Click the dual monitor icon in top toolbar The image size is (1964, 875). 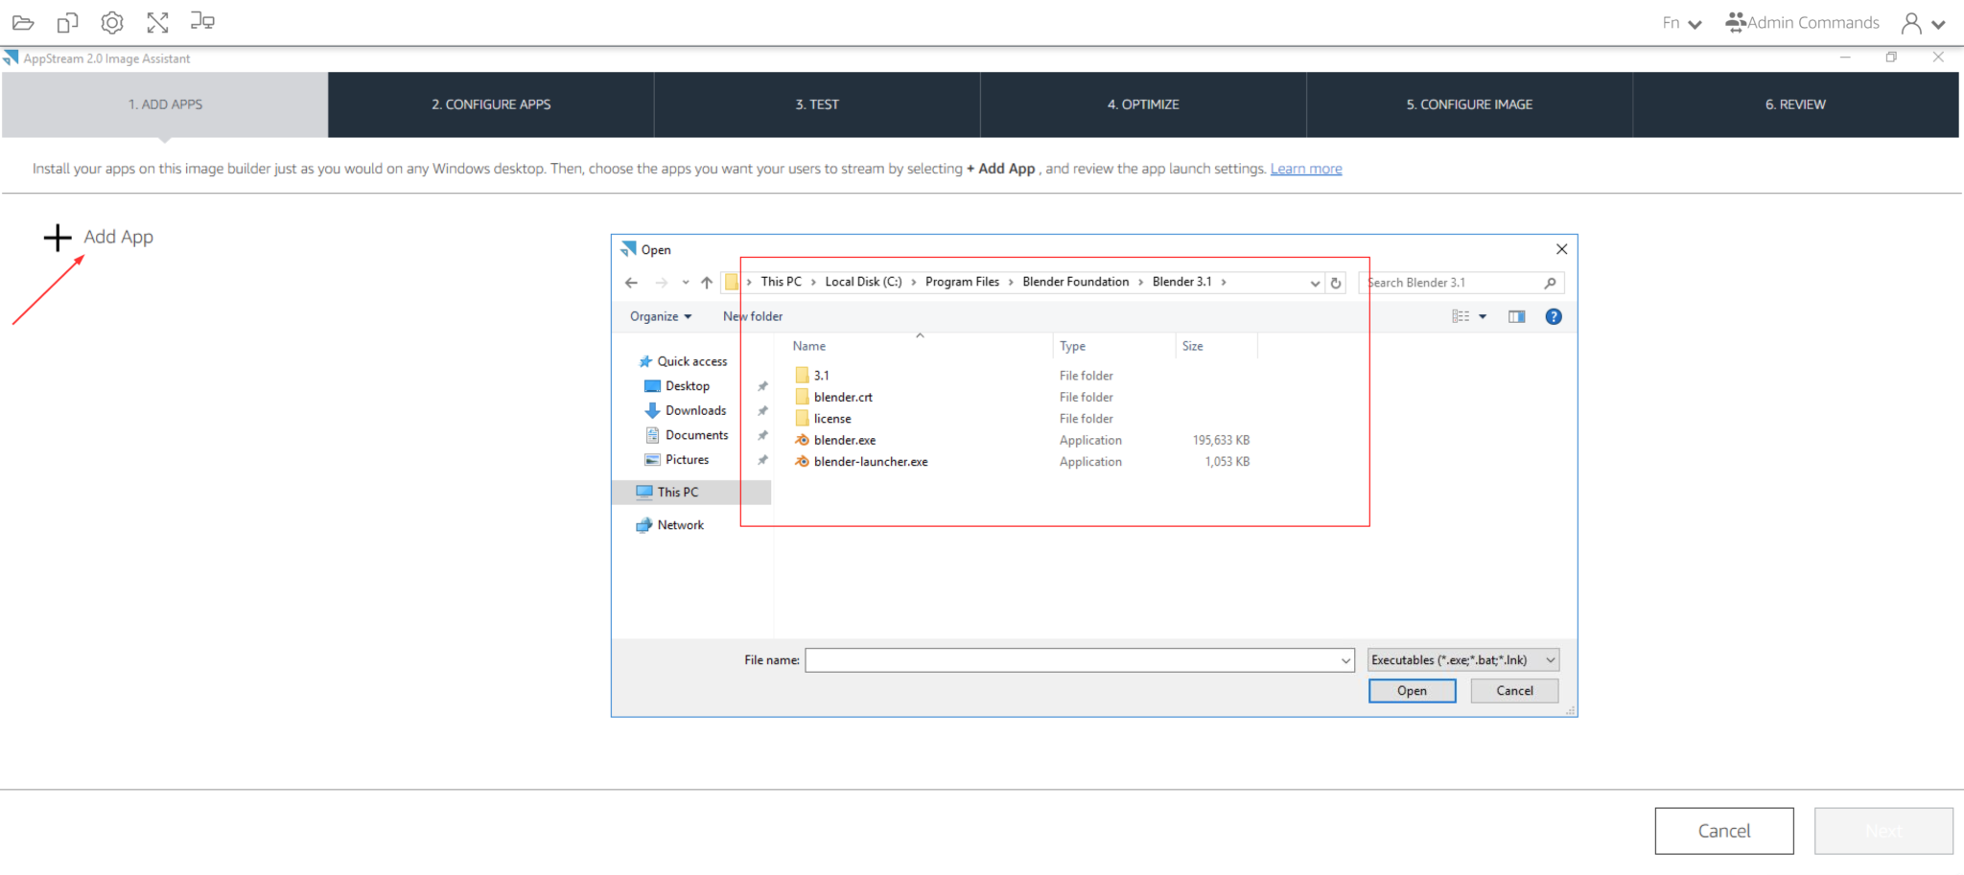click(201, 21)
